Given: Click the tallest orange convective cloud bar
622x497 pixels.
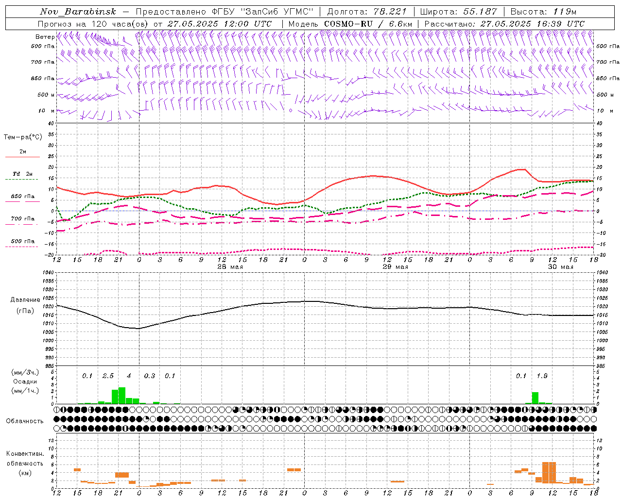Looking at the screenshot, I should click(549, 472).
